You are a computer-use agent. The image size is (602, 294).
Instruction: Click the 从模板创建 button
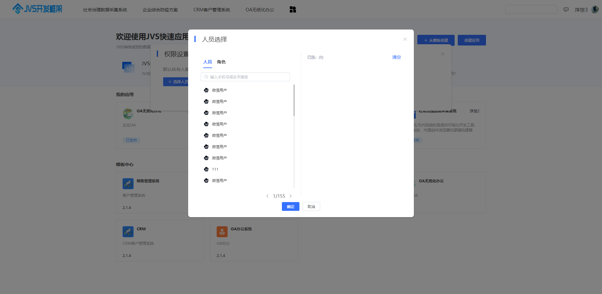(436, 40)
